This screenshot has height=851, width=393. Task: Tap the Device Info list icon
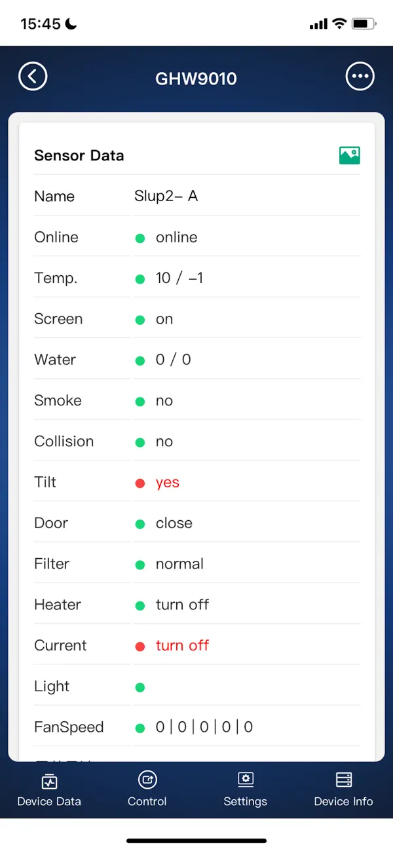tap(343, 780)
